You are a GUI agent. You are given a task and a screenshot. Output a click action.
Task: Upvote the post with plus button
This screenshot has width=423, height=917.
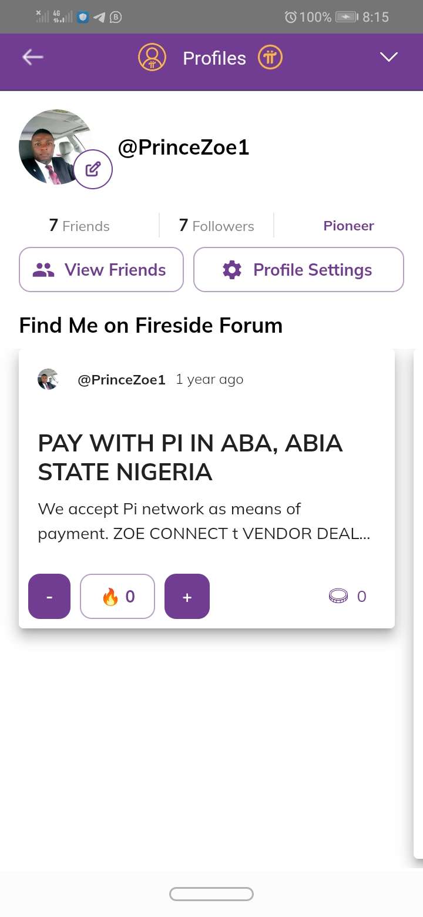click(187, 597)
